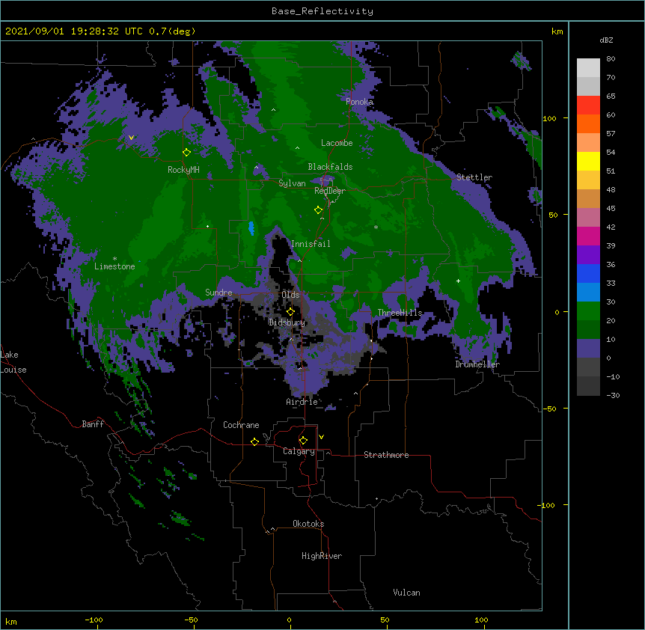Click the Lake Louise label
This screenshot has height=630, width=645.
coord(13,362)
